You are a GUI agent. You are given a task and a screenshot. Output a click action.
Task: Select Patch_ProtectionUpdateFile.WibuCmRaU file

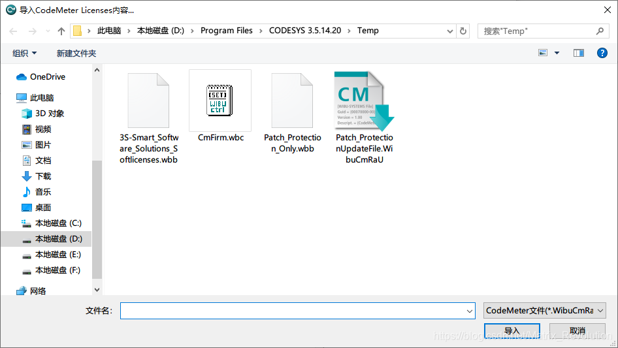pyautogui.click(x=364, y=101)
